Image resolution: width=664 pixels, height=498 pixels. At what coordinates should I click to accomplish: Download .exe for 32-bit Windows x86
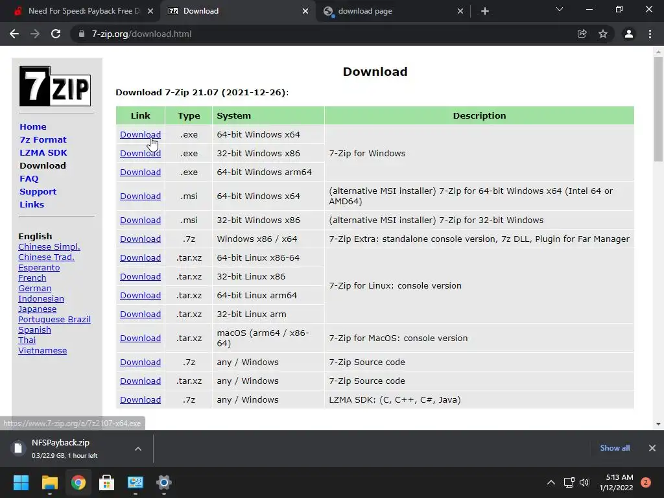pyautogui.click(x=140, y=153)
